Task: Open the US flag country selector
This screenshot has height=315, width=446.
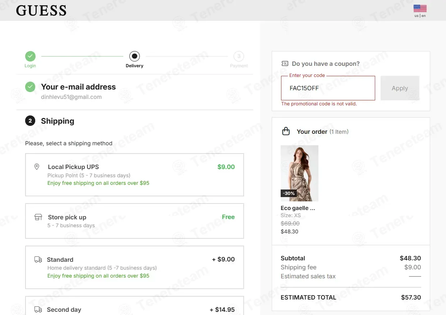Action: click(x=420, y=8)
